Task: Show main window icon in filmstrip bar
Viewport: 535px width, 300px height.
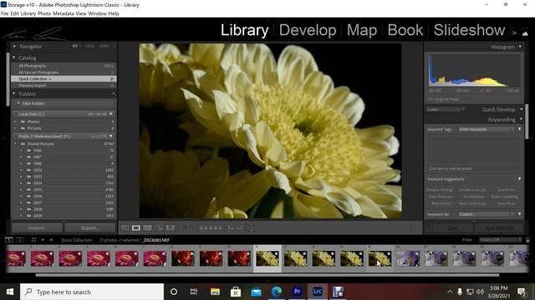Action: pos(9,240)
